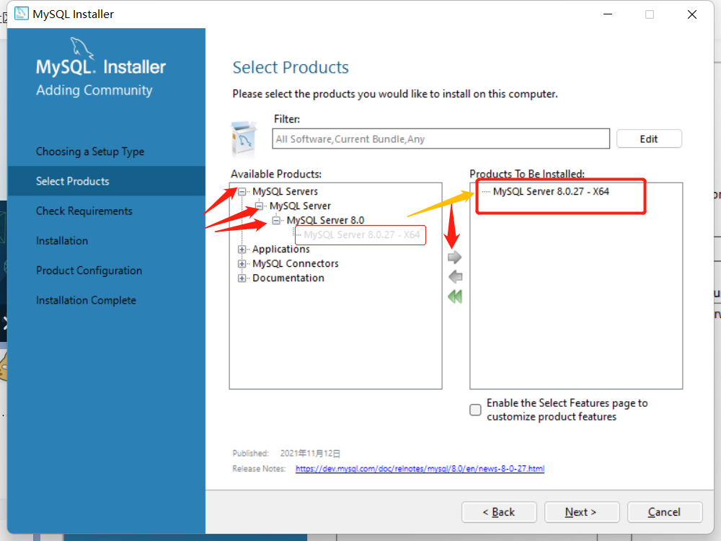
Task: Open the release notes news-8-0-27 link
Action: [x=420, y=468]
